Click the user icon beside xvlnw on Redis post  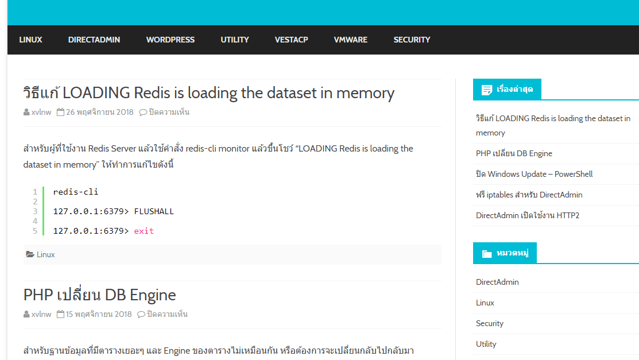26,112
